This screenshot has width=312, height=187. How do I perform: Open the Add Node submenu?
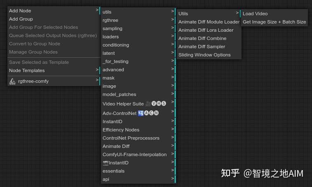(54, 11)
